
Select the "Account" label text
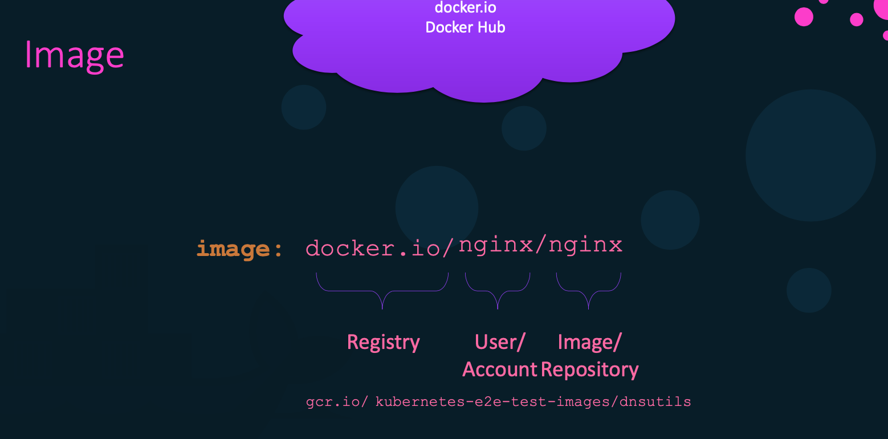[500, 369]
